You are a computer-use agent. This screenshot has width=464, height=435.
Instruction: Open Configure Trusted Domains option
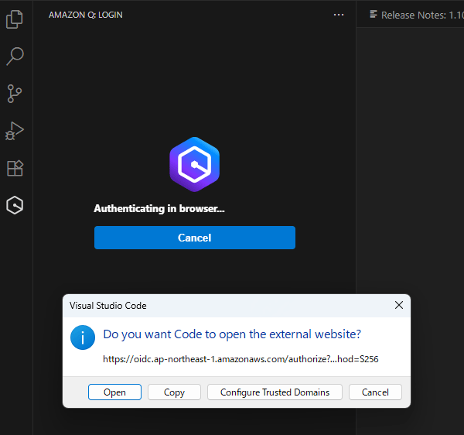275,392
